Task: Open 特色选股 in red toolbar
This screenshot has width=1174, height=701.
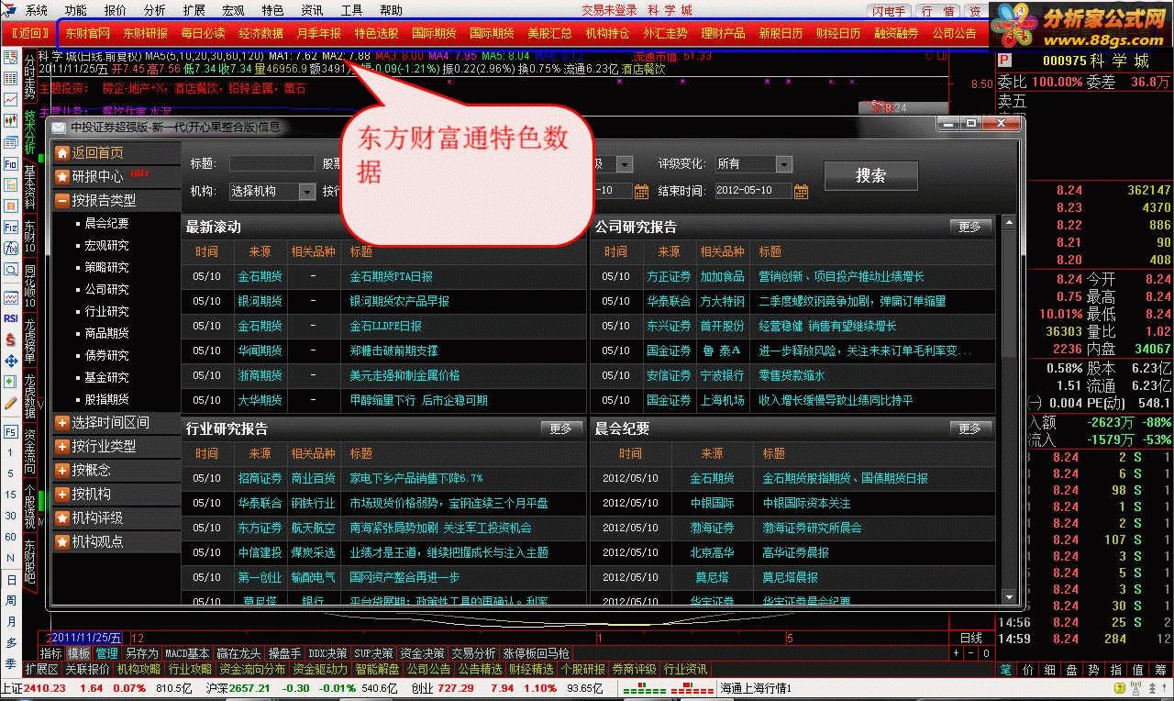Action: coord(376,33)
